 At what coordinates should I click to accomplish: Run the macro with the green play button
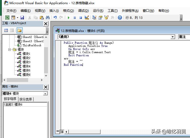coord(69,18)
